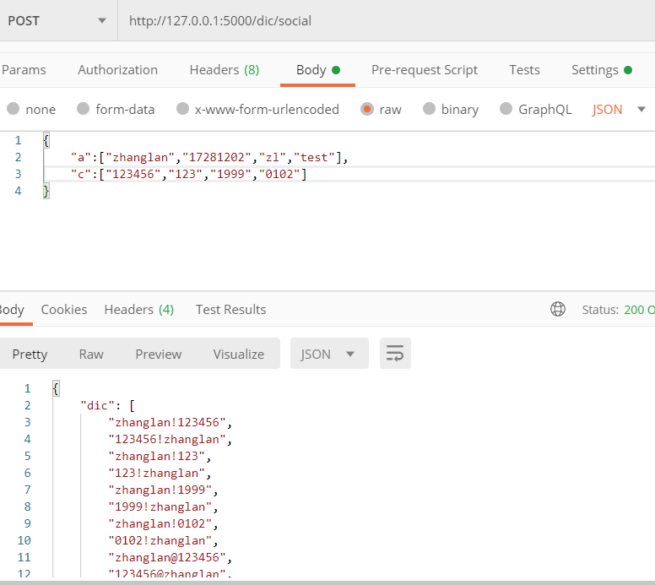Choose the Raw response view
Viewport: 655px width, 585px height.
(91, 355)
